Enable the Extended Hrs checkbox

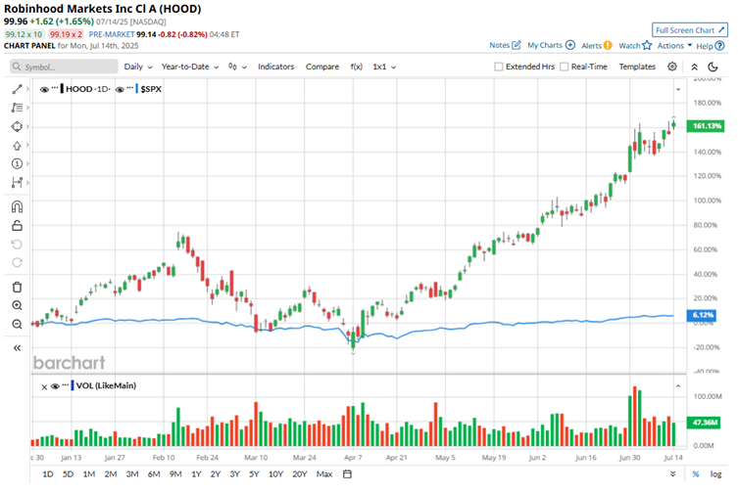click(x=499, y=67)
